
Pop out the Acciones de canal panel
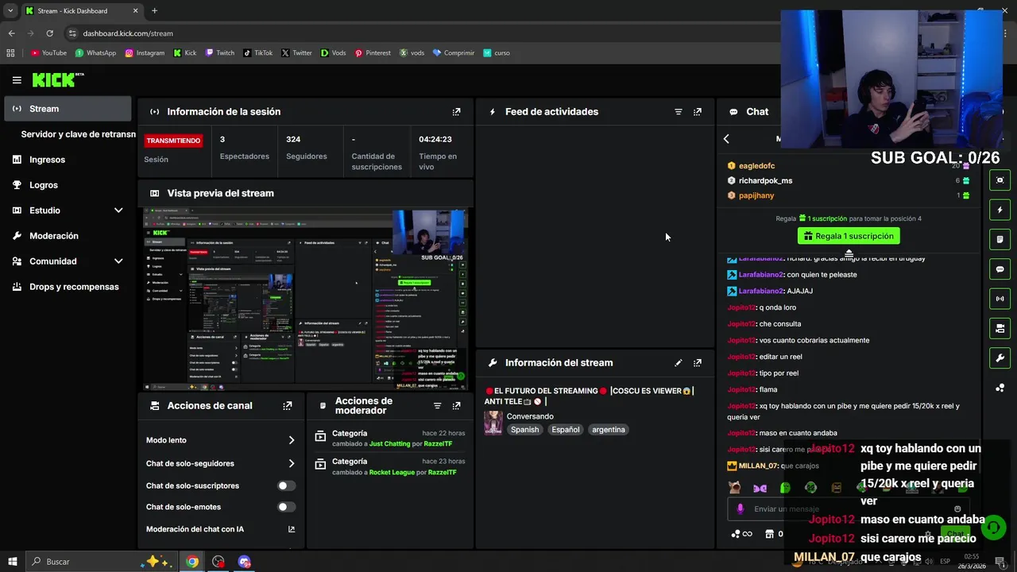pyautogui.click(x=288, y=406)
